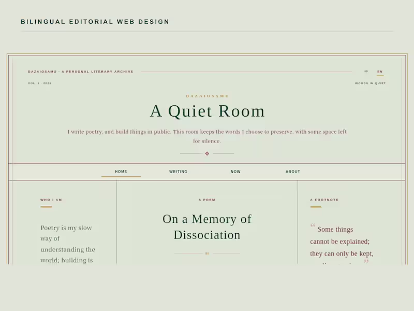Click the 'Words in Quiet' tagline
414x311 pixels.
(x=370, y=83)
